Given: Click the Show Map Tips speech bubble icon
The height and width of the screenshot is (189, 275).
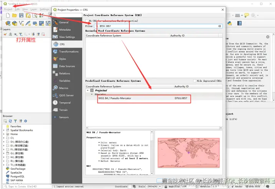Looking at the screenshot, I should coord(247,15).
